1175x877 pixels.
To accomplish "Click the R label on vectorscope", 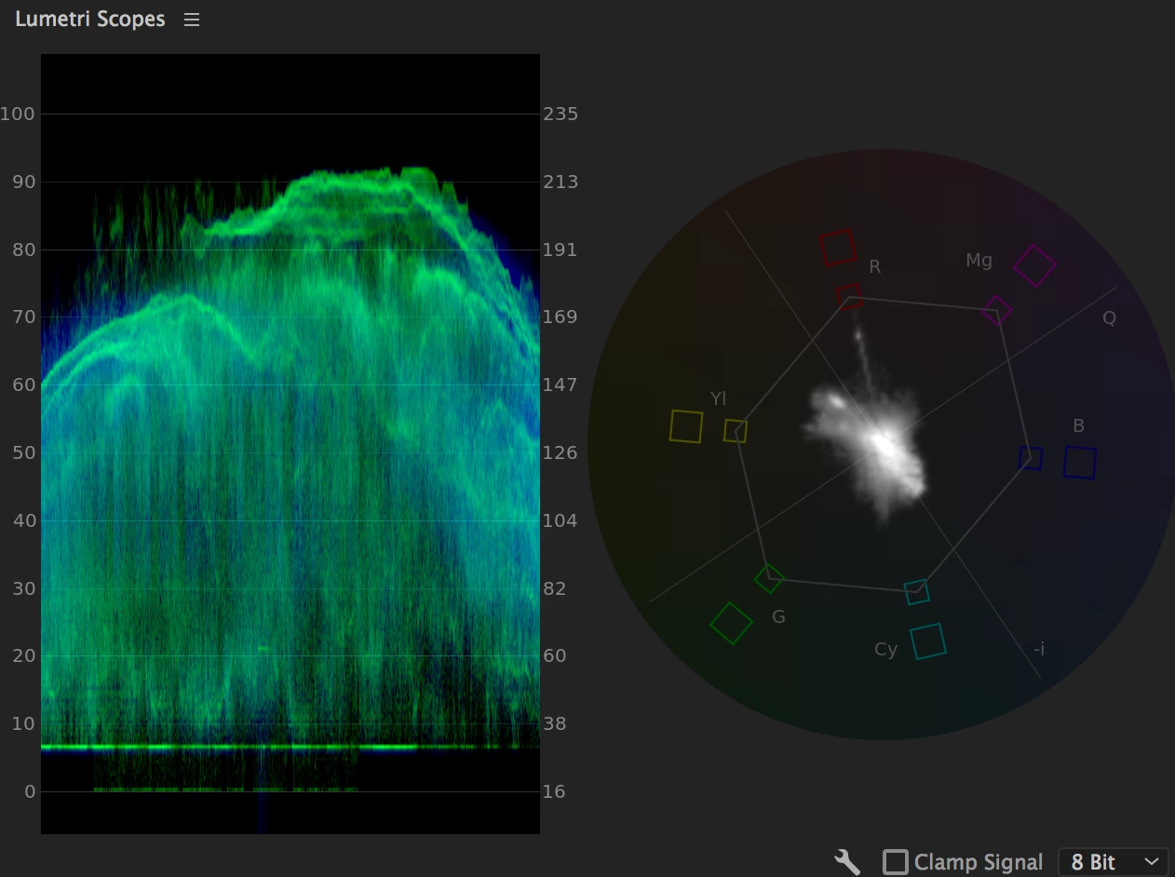I will click(874, 267).
